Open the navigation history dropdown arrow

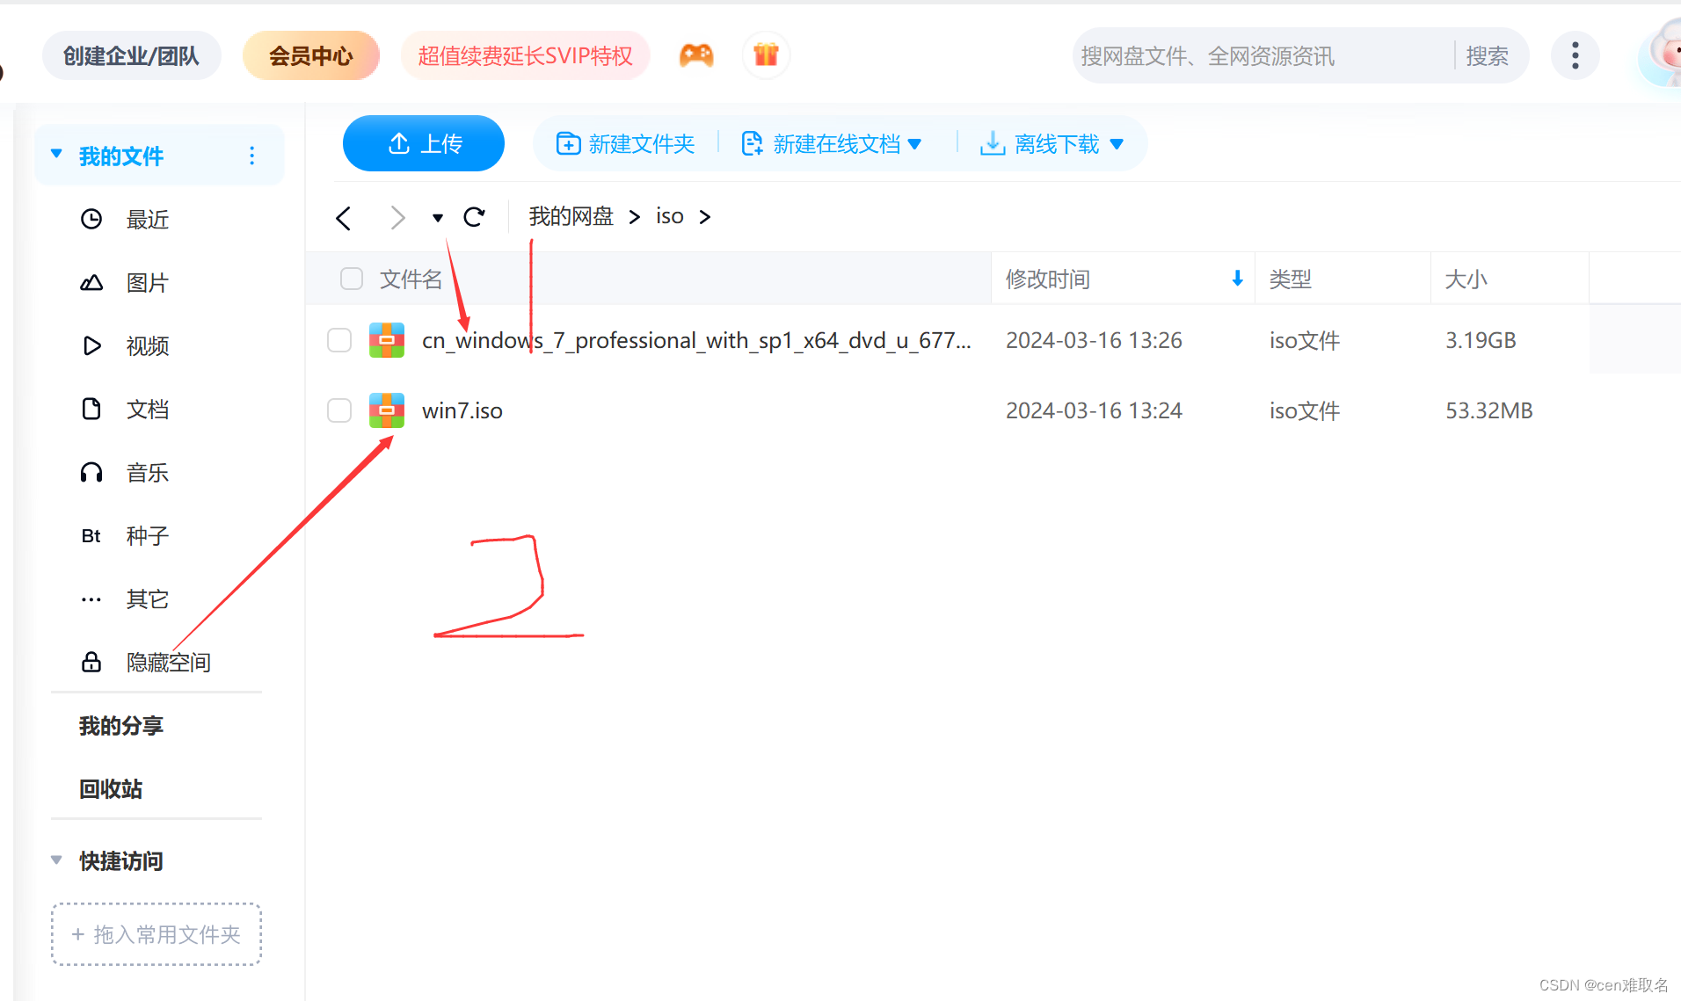point(437,218)
